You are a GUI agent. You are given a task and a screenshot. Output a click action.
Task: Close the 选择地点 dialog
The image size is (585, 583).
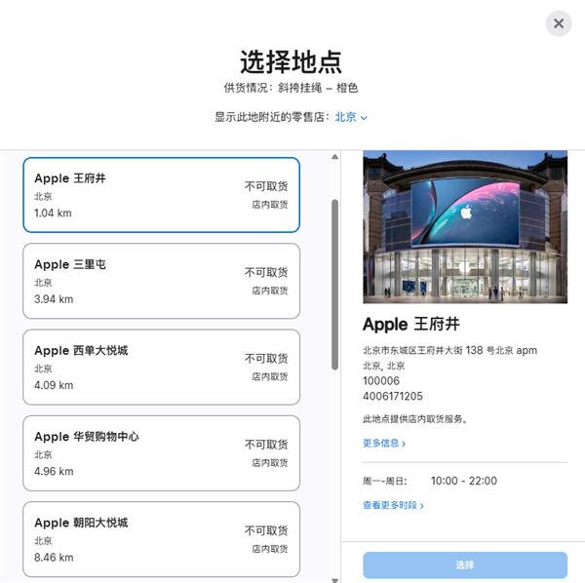coord(558,23)
